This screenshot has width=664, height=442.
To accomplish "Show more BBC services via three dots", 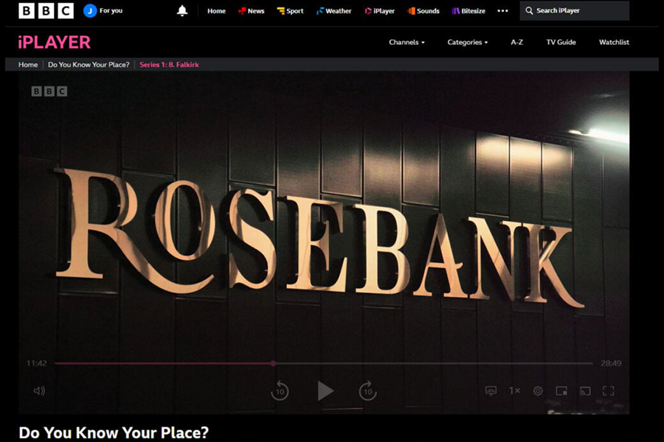I will 502,11.
